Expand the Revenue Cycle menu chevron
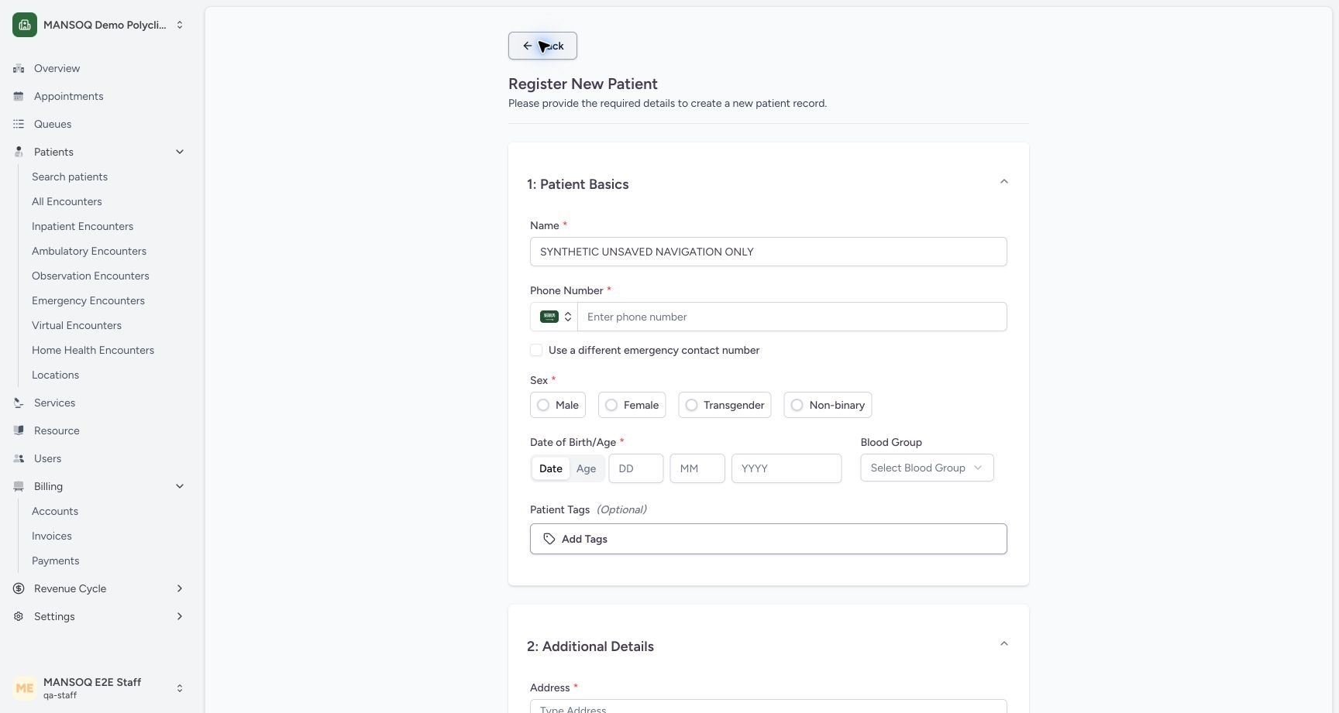Viewport: 1339px width, 713px height. pyautogui.click(x=180, y=588)
